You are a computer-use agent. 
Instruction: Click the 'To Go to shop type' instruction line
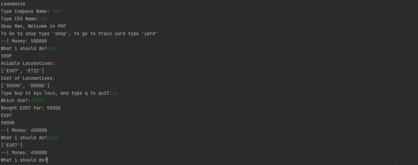click(79, 33)
